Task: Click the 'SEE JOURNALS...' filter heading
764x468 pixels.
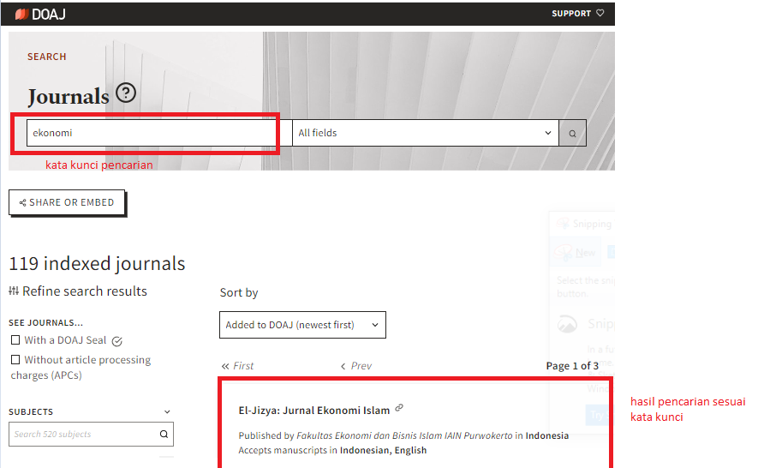Action: [45, 323]
